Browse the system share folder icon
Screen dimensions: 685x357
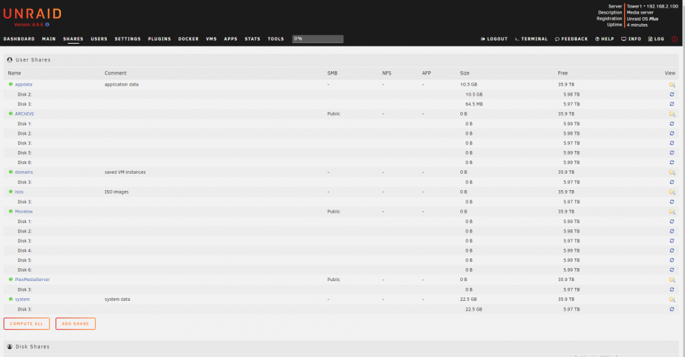[672, 300]
